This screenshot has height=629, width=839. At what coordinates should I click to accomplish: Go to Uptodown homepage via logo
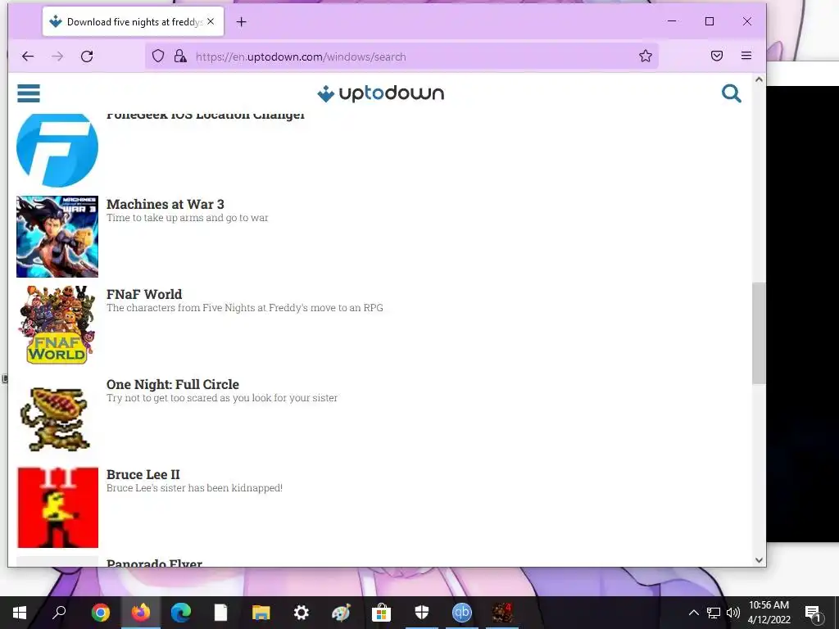pos(380,93)
